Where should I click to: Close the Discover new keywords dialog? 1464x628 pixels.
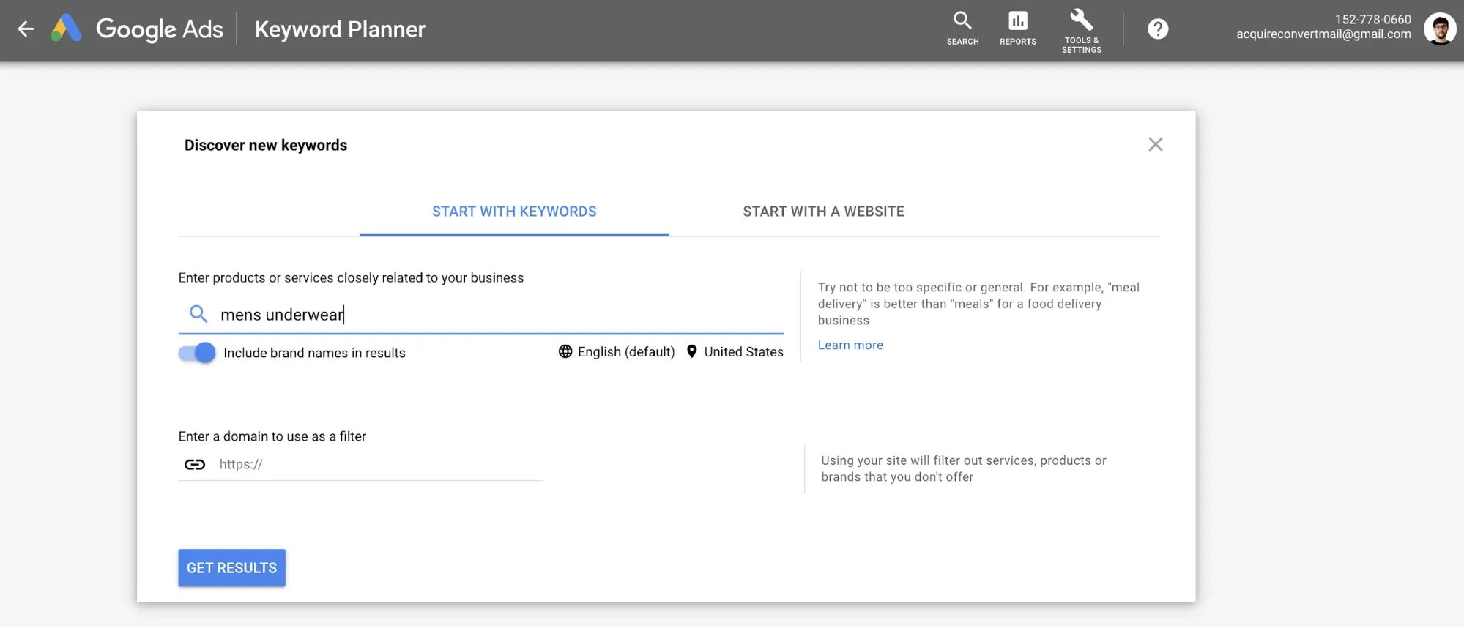pos(1155,144)
